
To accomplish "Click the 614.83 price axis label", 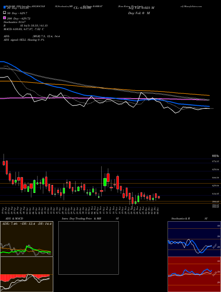I will (215, 194).
